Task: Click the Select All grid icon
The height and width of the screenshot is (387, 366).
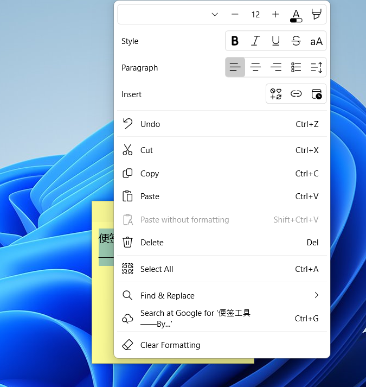Action: tap(127, 269)
